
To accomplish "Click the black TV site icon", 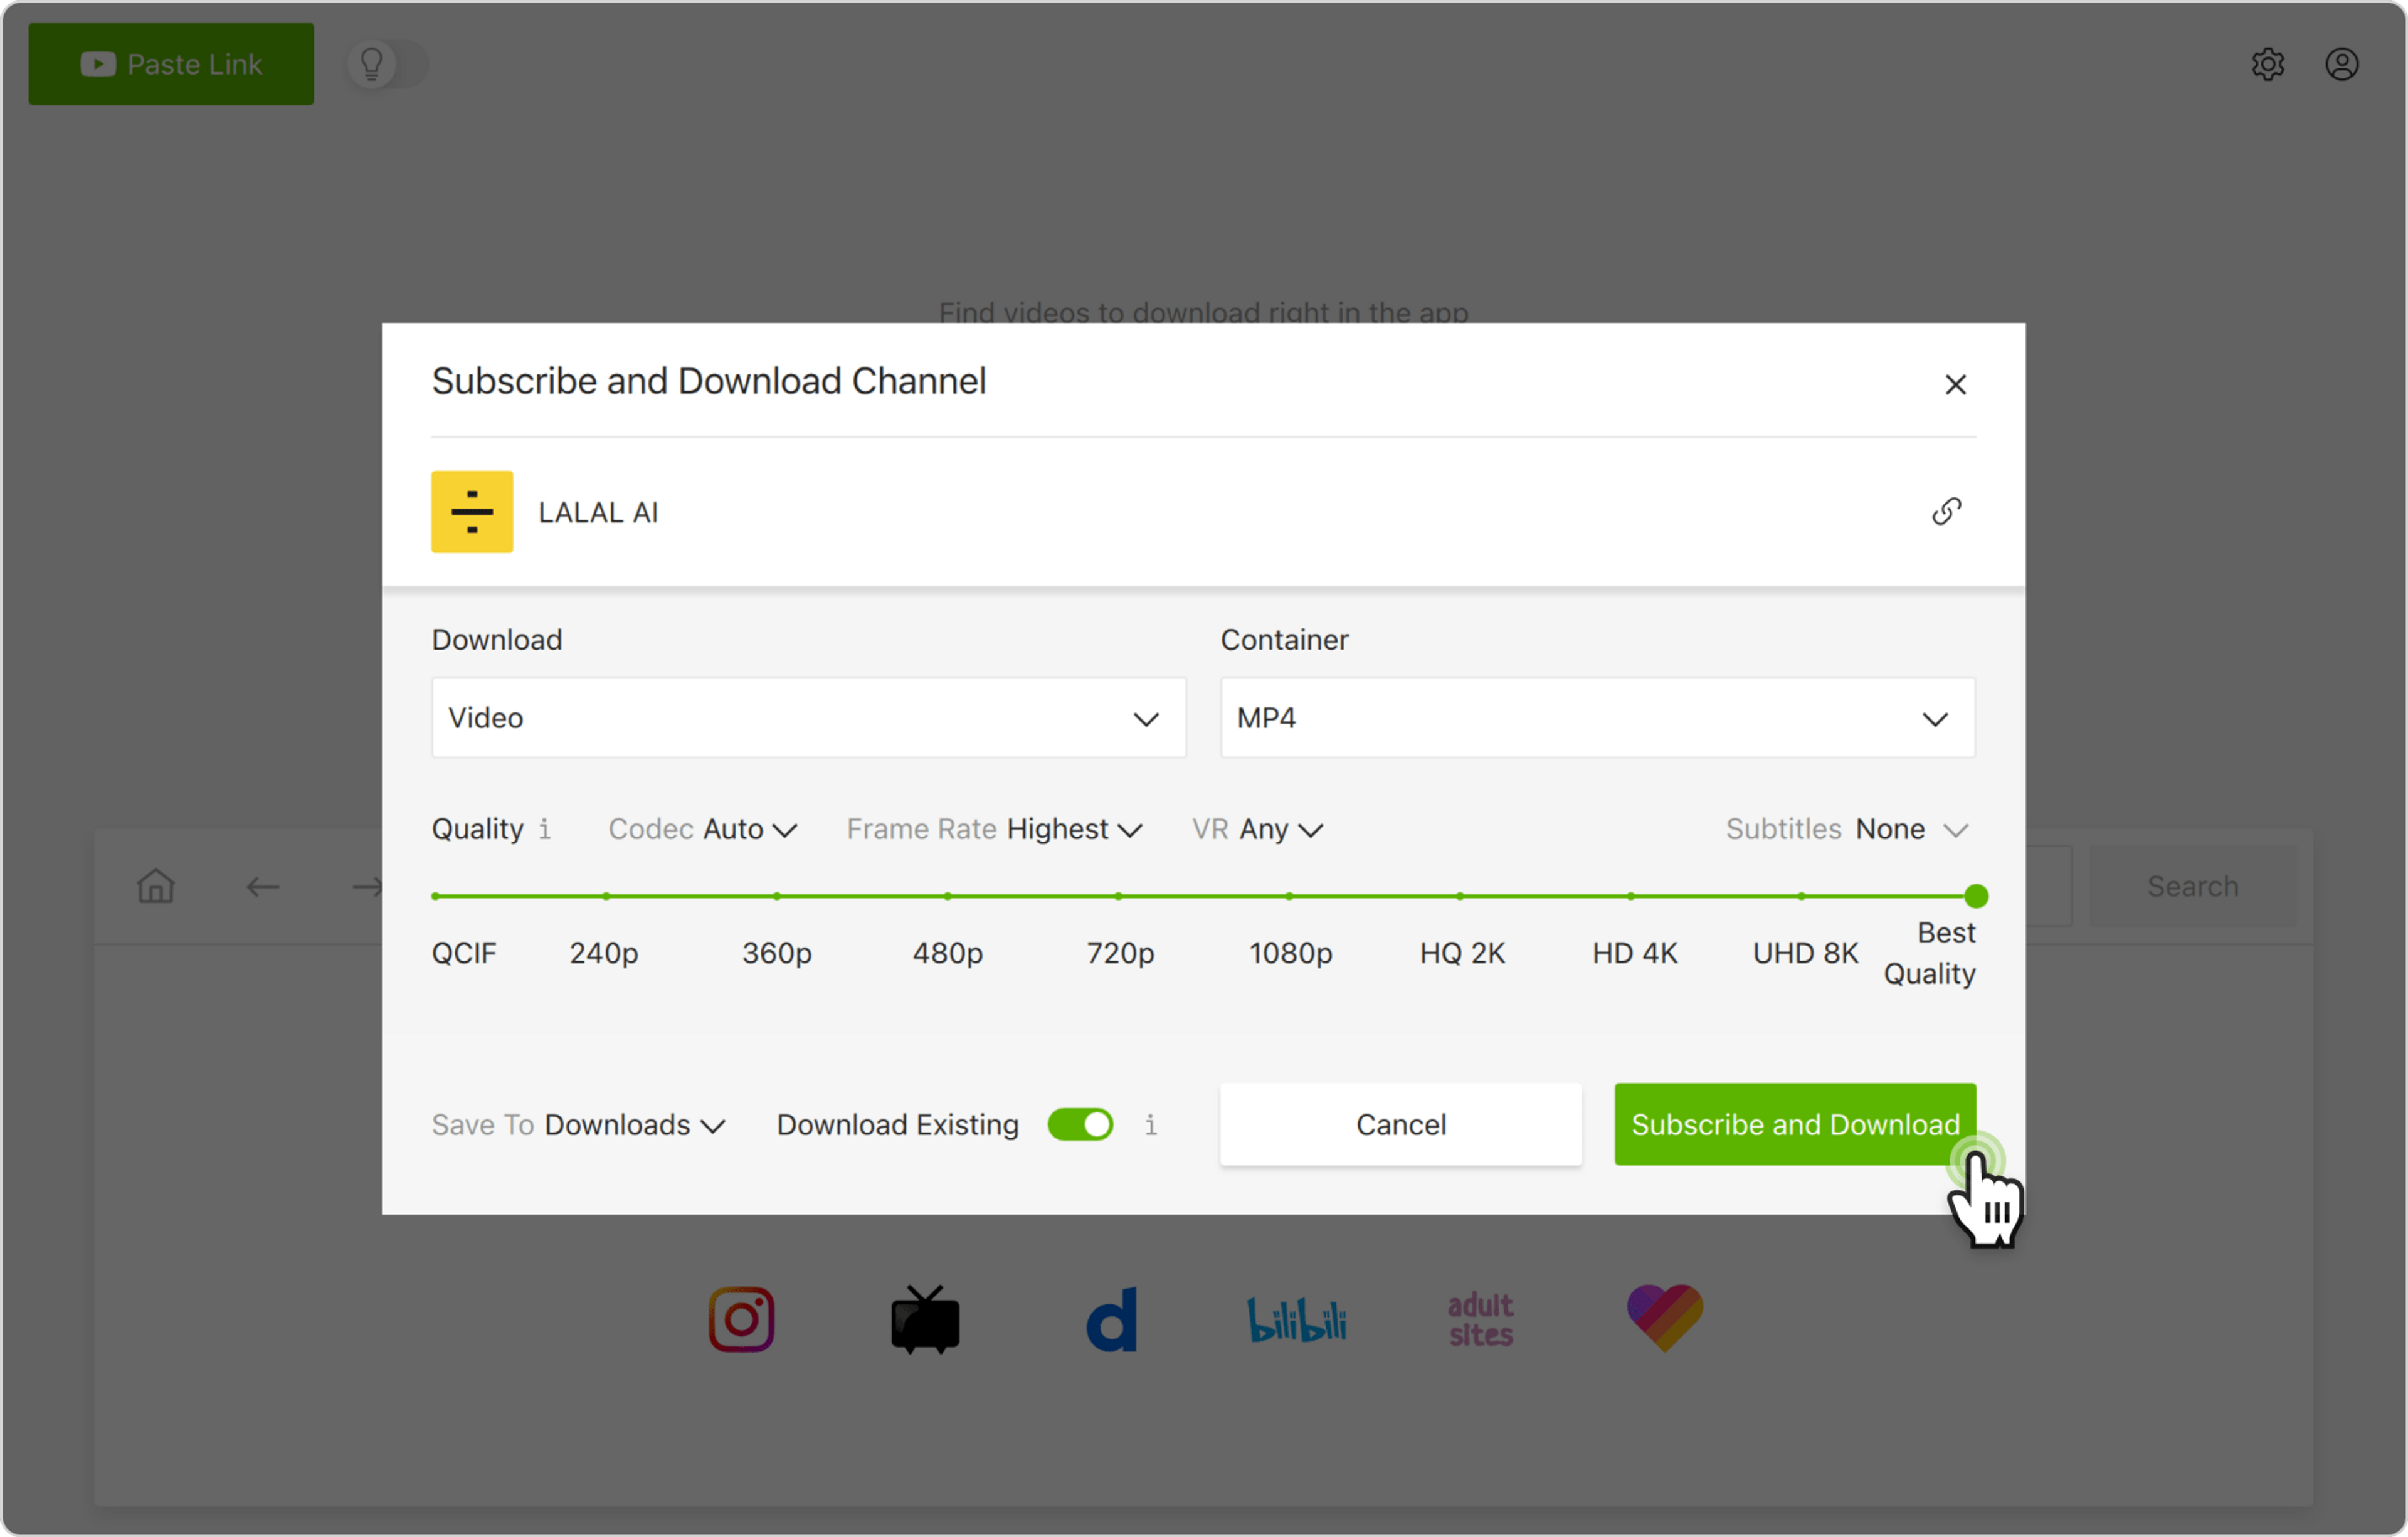I will pos(925,1320).
